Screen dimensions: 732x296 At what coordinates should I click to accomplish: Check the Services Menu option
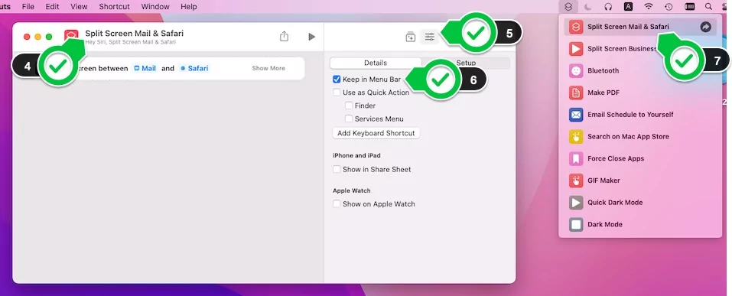[x=349, y=119]
